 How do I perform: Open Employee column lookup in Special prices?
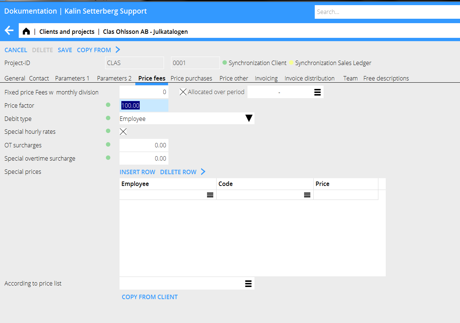[210, 195]
